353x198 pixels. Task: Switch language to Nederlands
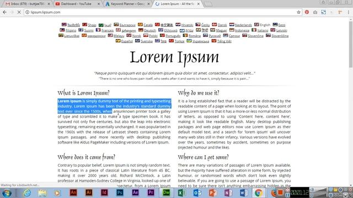point(243,25)
